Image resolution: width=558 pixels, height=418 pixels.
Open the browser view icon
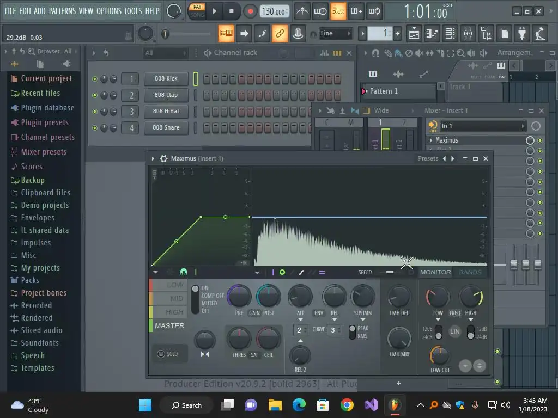click(486, 33)
